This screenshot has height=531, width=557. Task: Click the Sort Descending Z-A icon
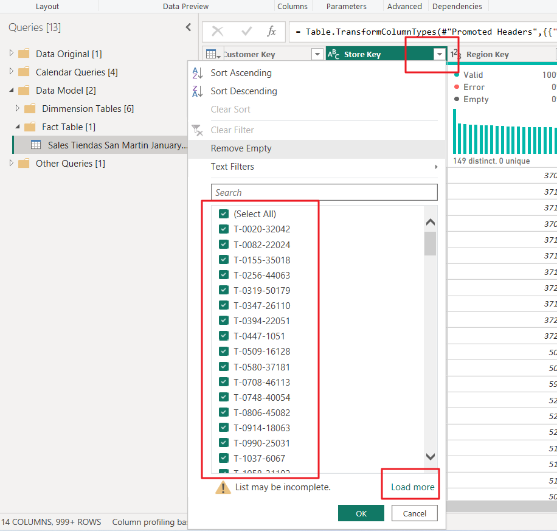(197, 91)
